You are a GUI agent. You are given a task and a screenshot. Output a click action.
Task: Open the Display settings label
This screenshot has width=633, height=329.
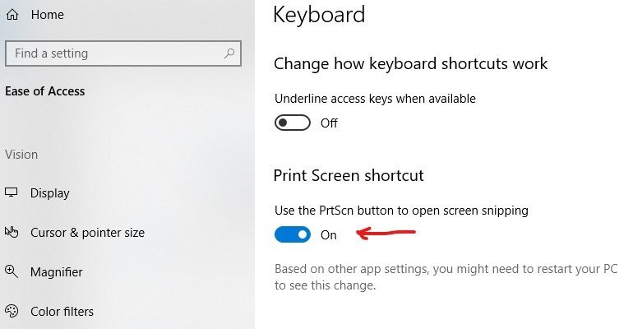(49, 193)
